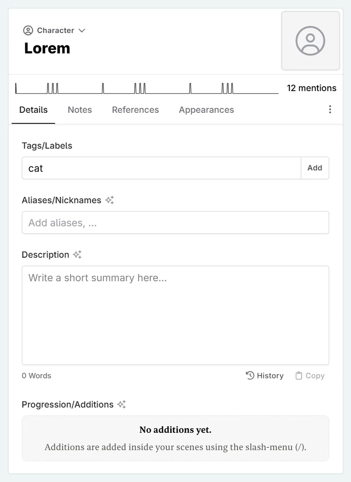Click Add to save the cat tag
Image resolution: width=351 pixels, height=482 pixels.
315,168
